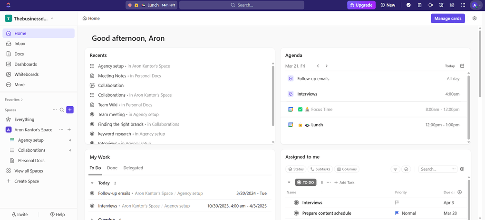
Task: Start a clip with the video camera icon
Action: click(430, 5)
